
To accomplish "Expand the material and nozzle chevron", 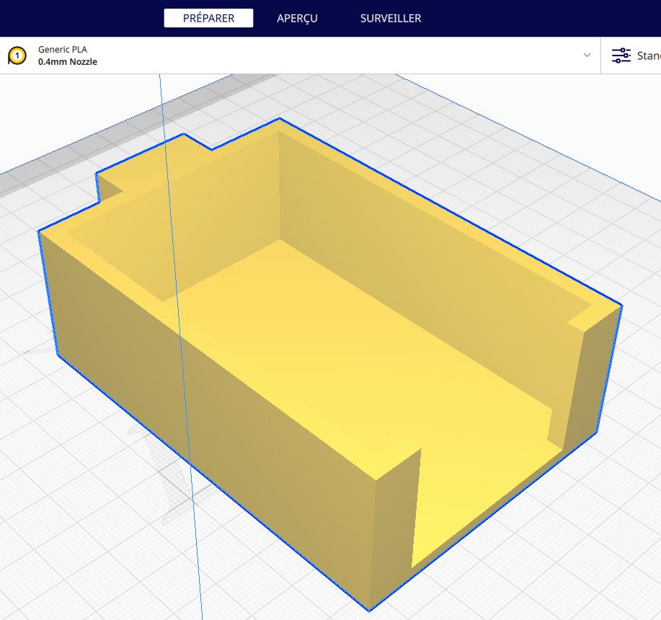I will tap(587, 56).
